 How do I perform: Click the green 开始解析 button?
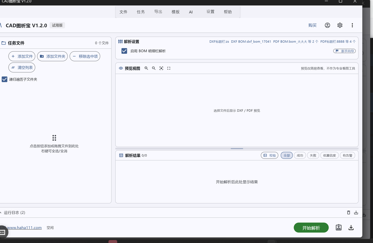[311, 228]
